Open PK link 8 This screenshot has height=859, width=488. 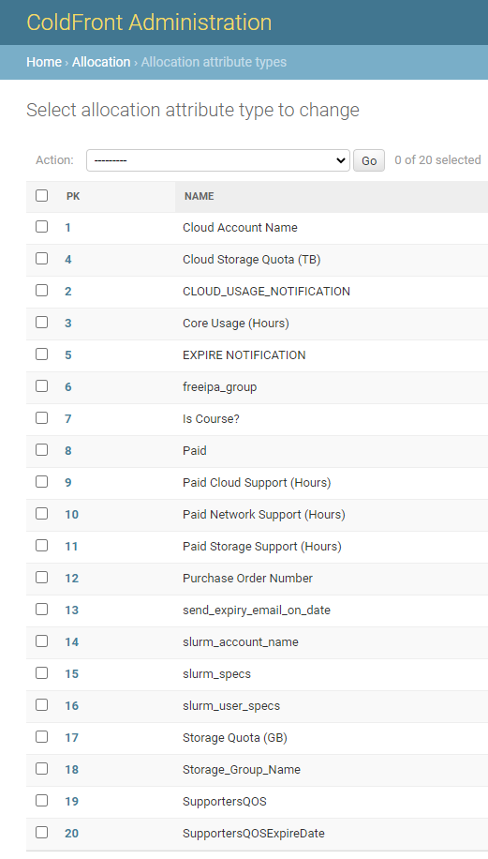point(67,450)
